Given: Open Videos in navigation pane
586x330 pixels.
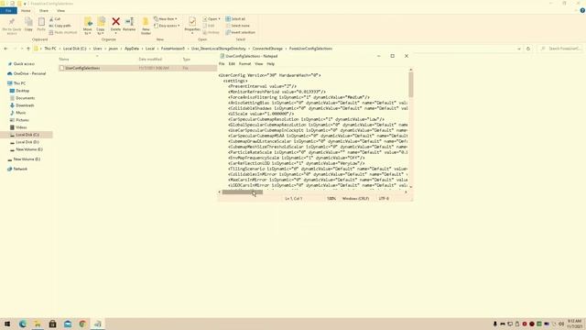Looking at the screenshot, I should 21,127.
